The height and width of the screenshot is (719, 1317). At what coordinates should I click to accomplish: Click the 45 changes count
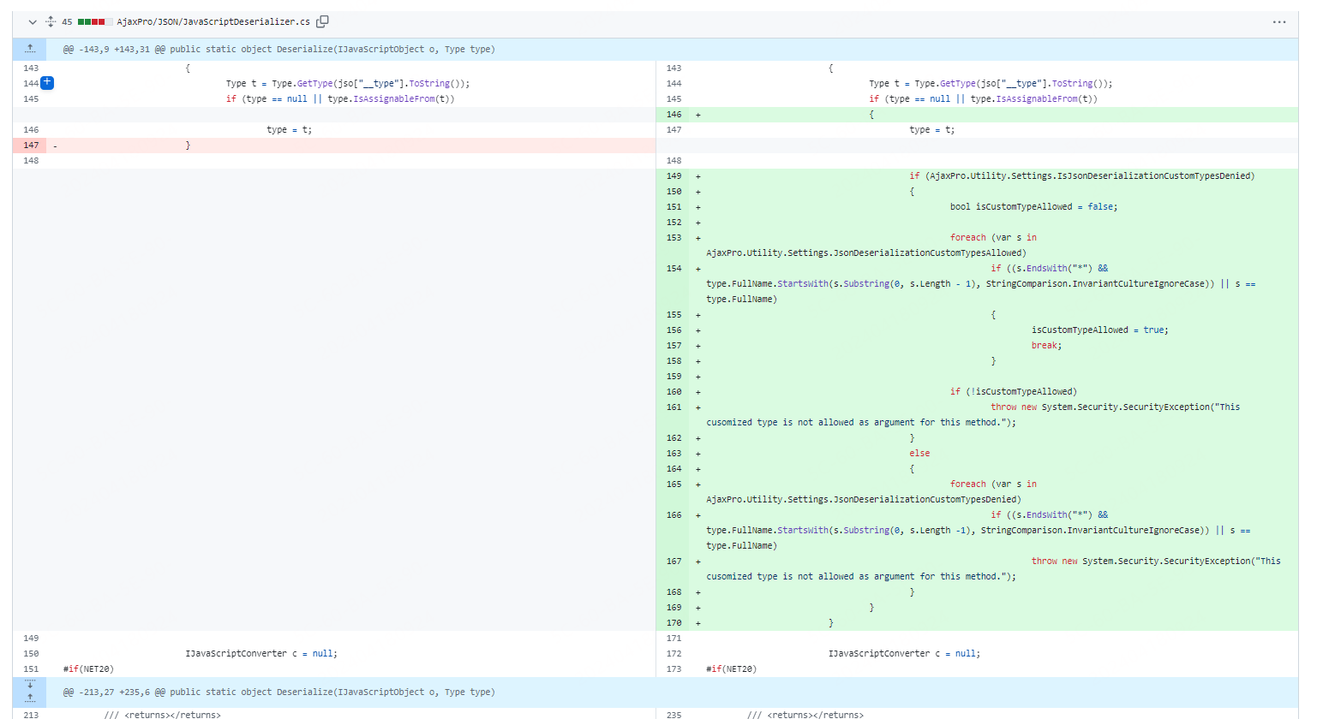coord(67,22)
